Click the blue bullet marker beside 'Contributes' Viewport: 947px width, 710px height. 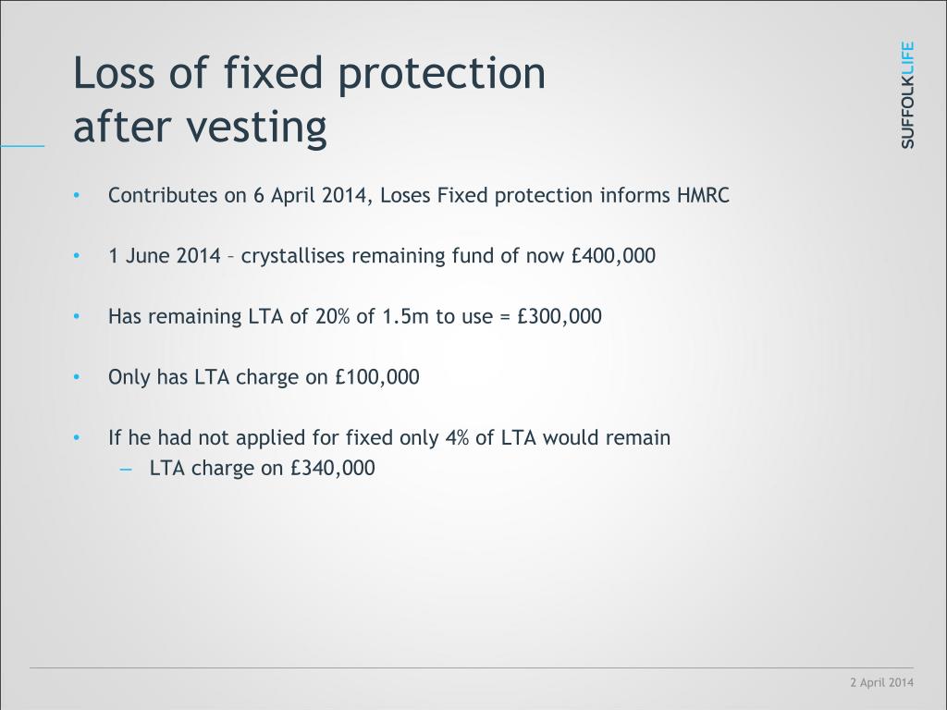pyautogui.click(x=77, y=195)
